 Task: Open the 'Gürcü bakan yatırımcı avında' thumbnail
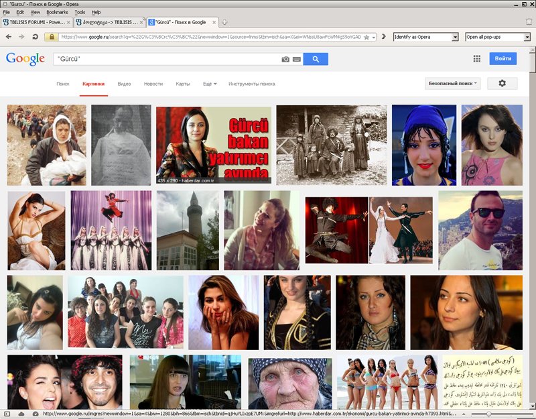pos(213,145)
